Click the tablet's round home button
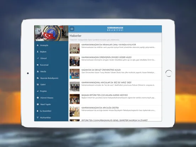Image resolution: width=196 pixels, height=147 pixels. (x=169, y=73)
